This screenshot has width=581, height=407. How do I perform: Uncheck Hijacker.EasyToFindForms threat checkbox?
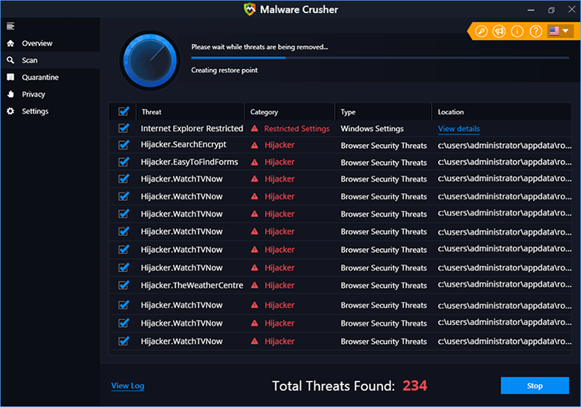click(x=124, y=162)
